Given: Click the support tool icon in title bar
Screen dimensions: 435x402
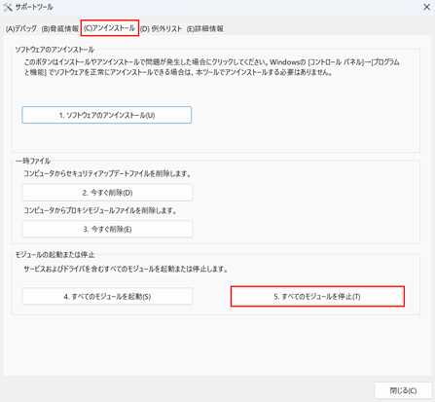Looking at the screenshot, I should tap(8, 7).
